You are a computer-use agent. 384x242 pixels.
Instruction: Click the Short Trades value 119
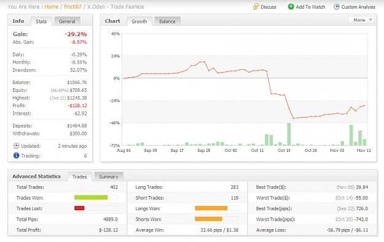point(235,198)
